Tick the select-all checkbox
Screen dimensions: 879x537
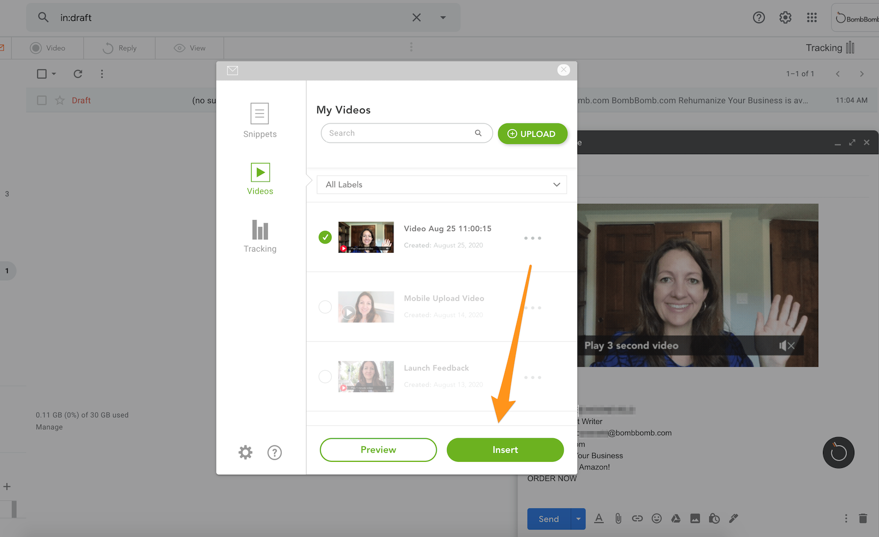click(x=42, y=74)
